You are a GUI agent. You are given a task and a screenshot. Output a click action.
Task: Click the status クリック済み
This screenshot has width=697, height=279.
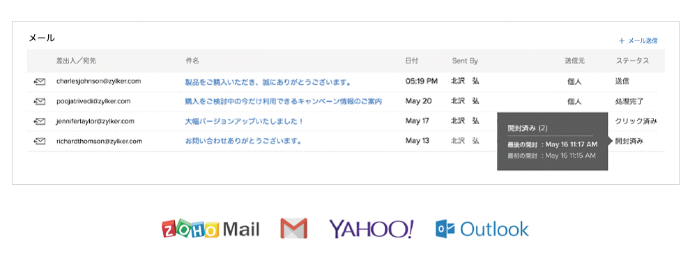[636, 121]
